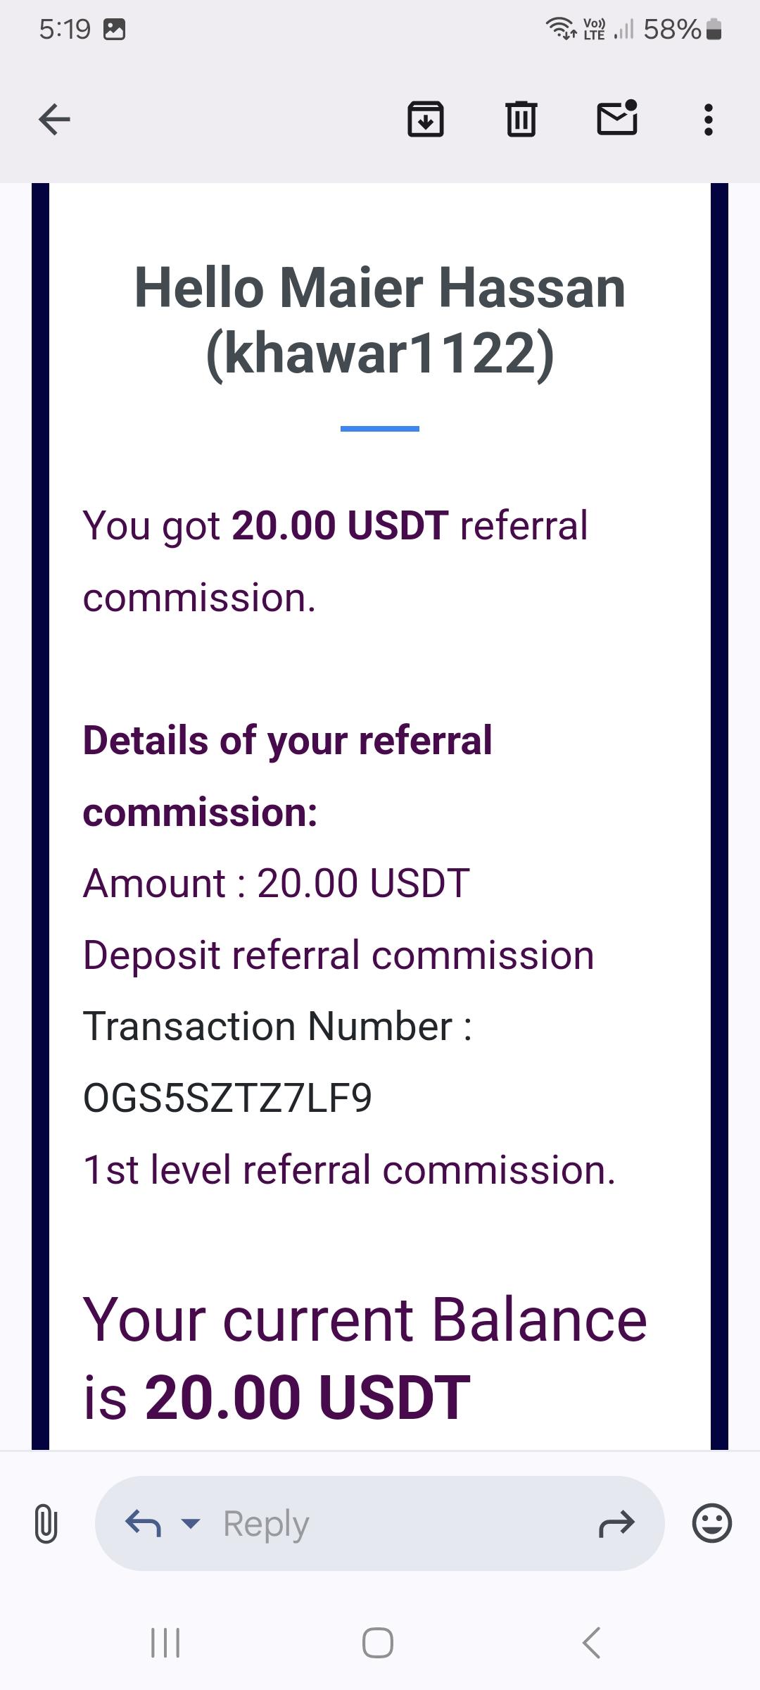Archive this email
Screen dimensions: 760x1690
point(426,119)
